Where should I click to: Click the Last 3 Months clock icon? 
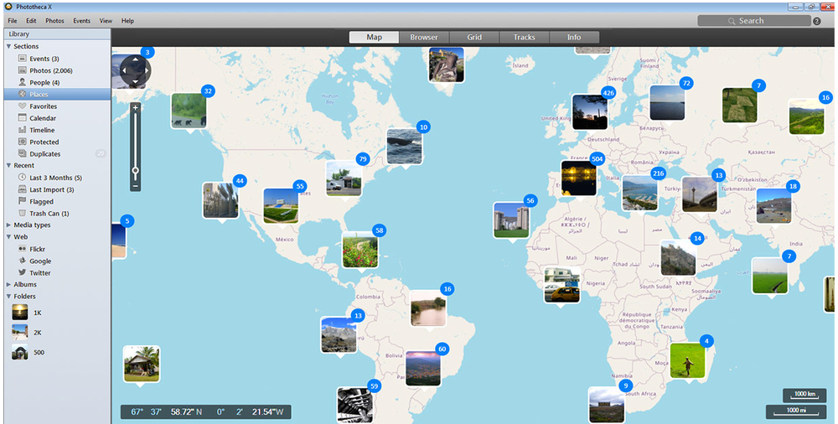click(x=22, y=178)
